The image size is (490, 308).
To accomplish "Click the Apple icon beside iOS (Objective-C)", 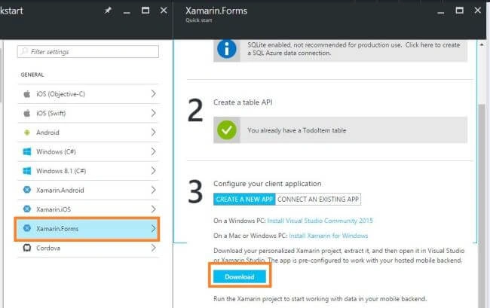I will coord(27,94).
